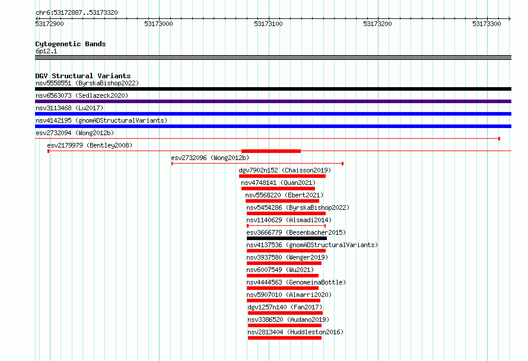Click the esv2732096 red line feature
The height and width of the screenshot is (361, 528).
pyautogui.click(x=257, y=164)
